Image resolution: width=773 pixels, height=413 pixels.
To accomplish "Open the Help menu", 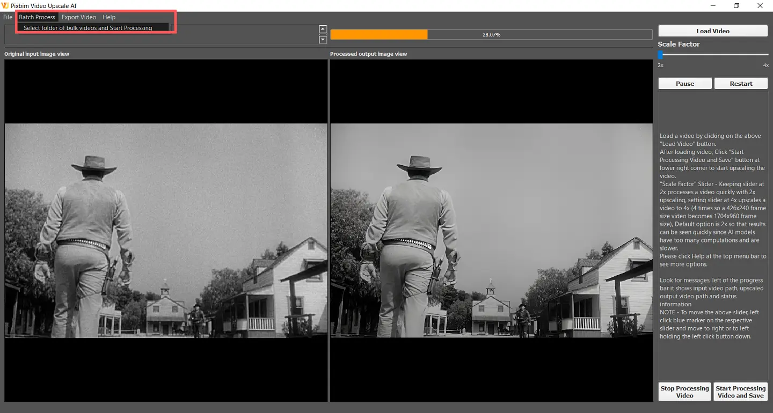I will click(x=108, y=17).
